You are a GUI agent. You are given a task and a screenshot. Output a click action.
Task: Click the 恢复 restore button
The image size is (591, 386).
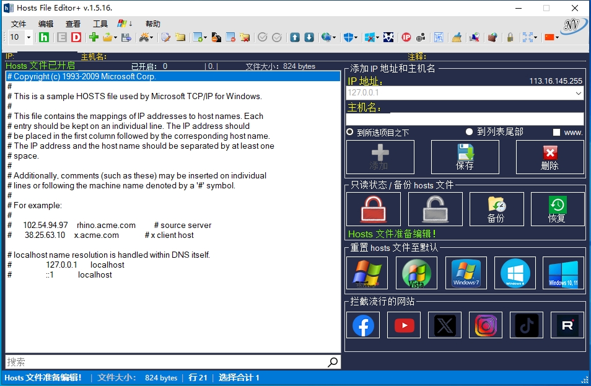(x=558, y=209)
